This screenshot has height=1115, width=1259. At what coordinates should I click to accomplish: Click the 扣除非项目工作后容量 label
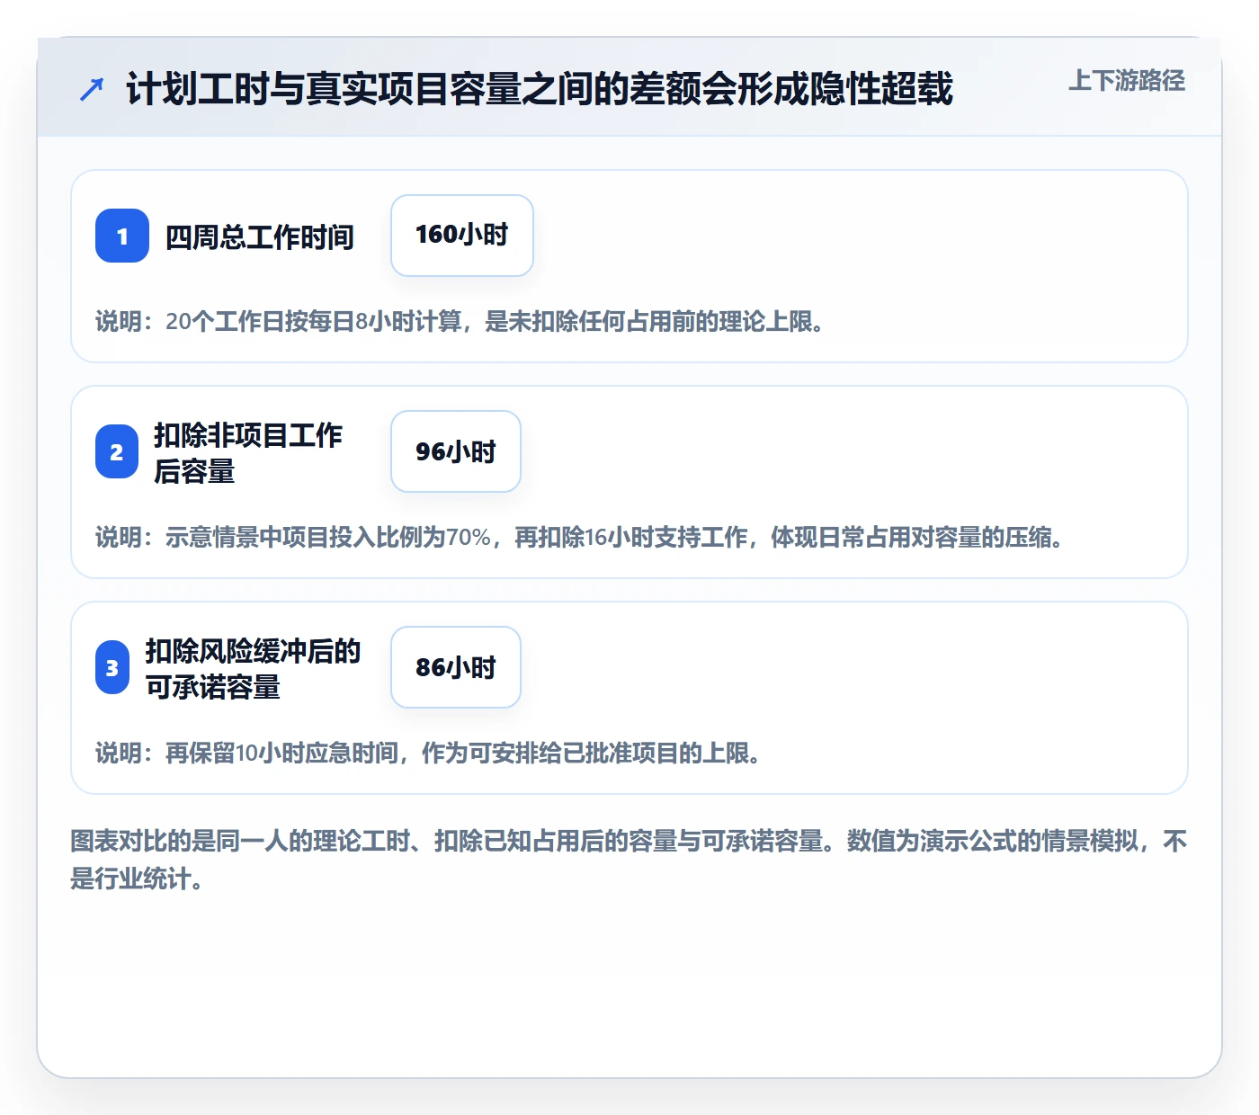point(248,452)
